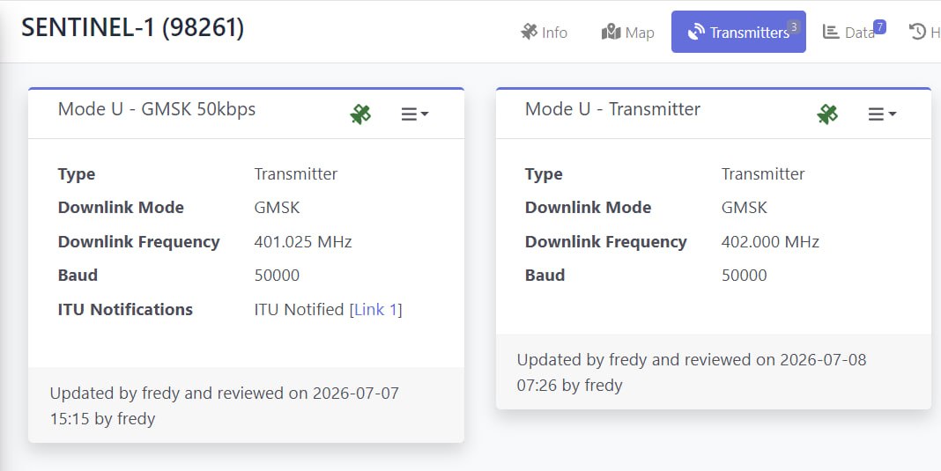Click the Mode U - GMSK 50kbps card title

pyautogui.click(x=157, y=109)
